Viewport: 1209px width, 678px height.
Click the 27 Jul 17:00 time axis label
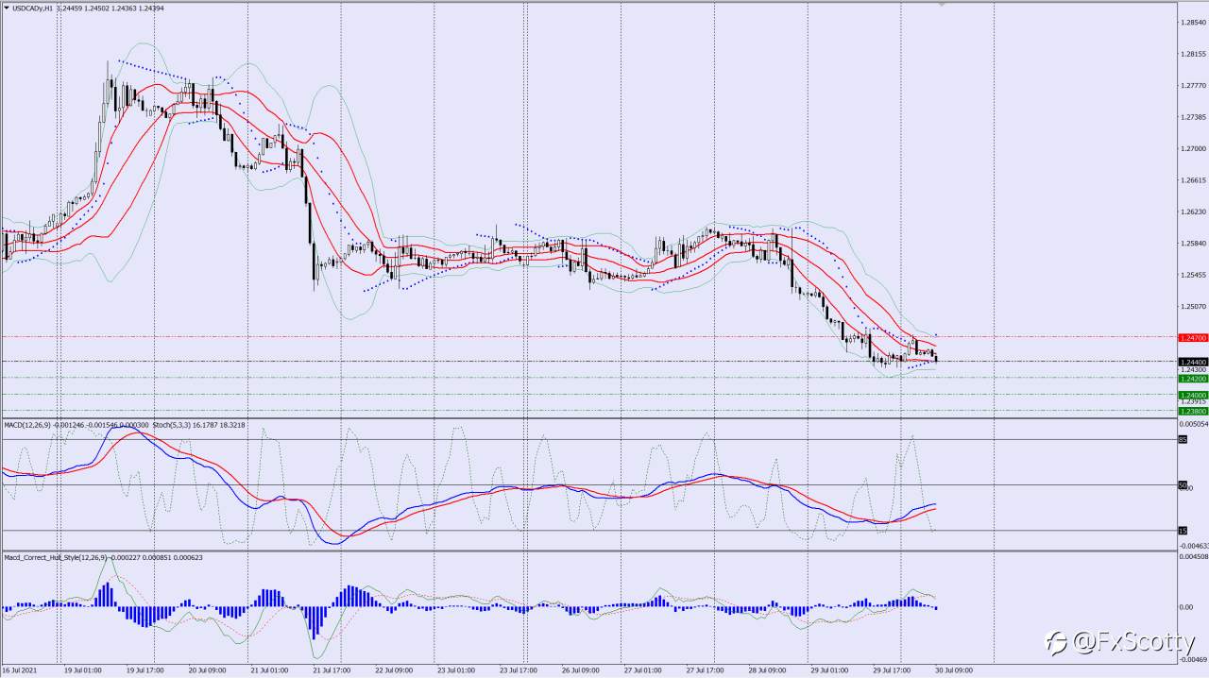tap(706, 670)
